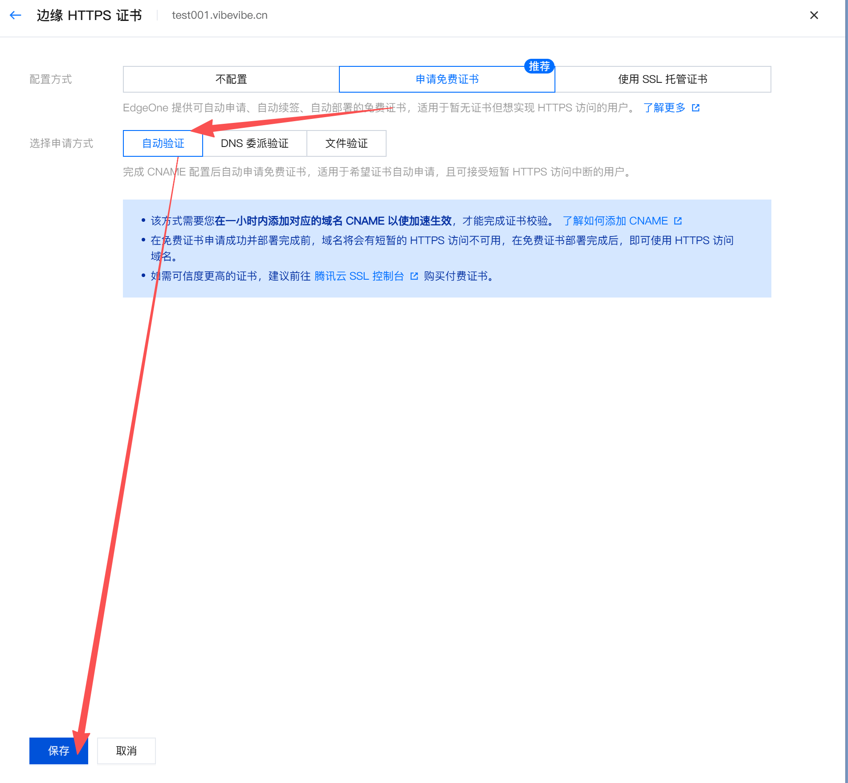Select the 不配置 configuration option
848x783 pixels.
tap(231, 79)
